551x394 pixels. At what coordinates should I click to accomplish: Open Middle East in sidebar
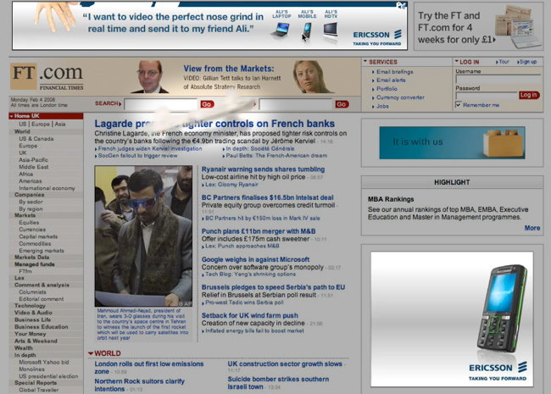coord(34,167)
